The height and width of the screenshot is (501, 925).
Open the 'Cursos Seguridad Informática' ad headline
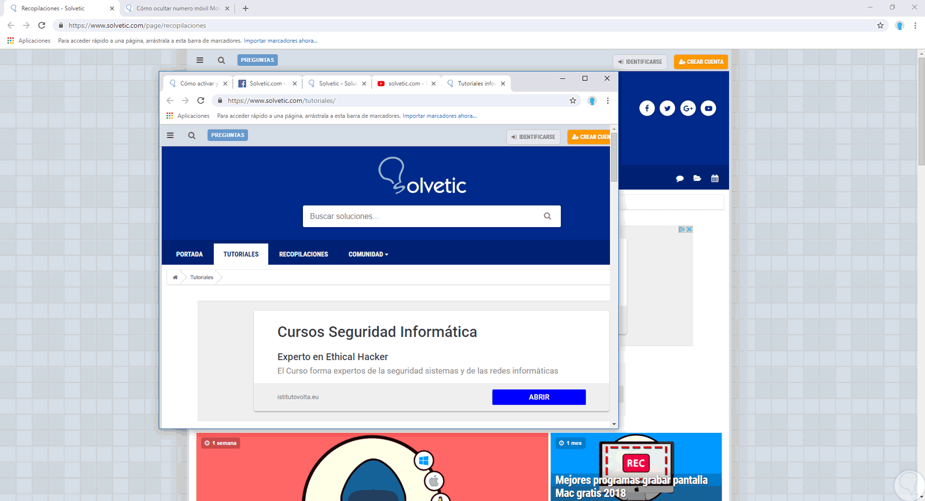pyautogui.click(x=377, y=332)
